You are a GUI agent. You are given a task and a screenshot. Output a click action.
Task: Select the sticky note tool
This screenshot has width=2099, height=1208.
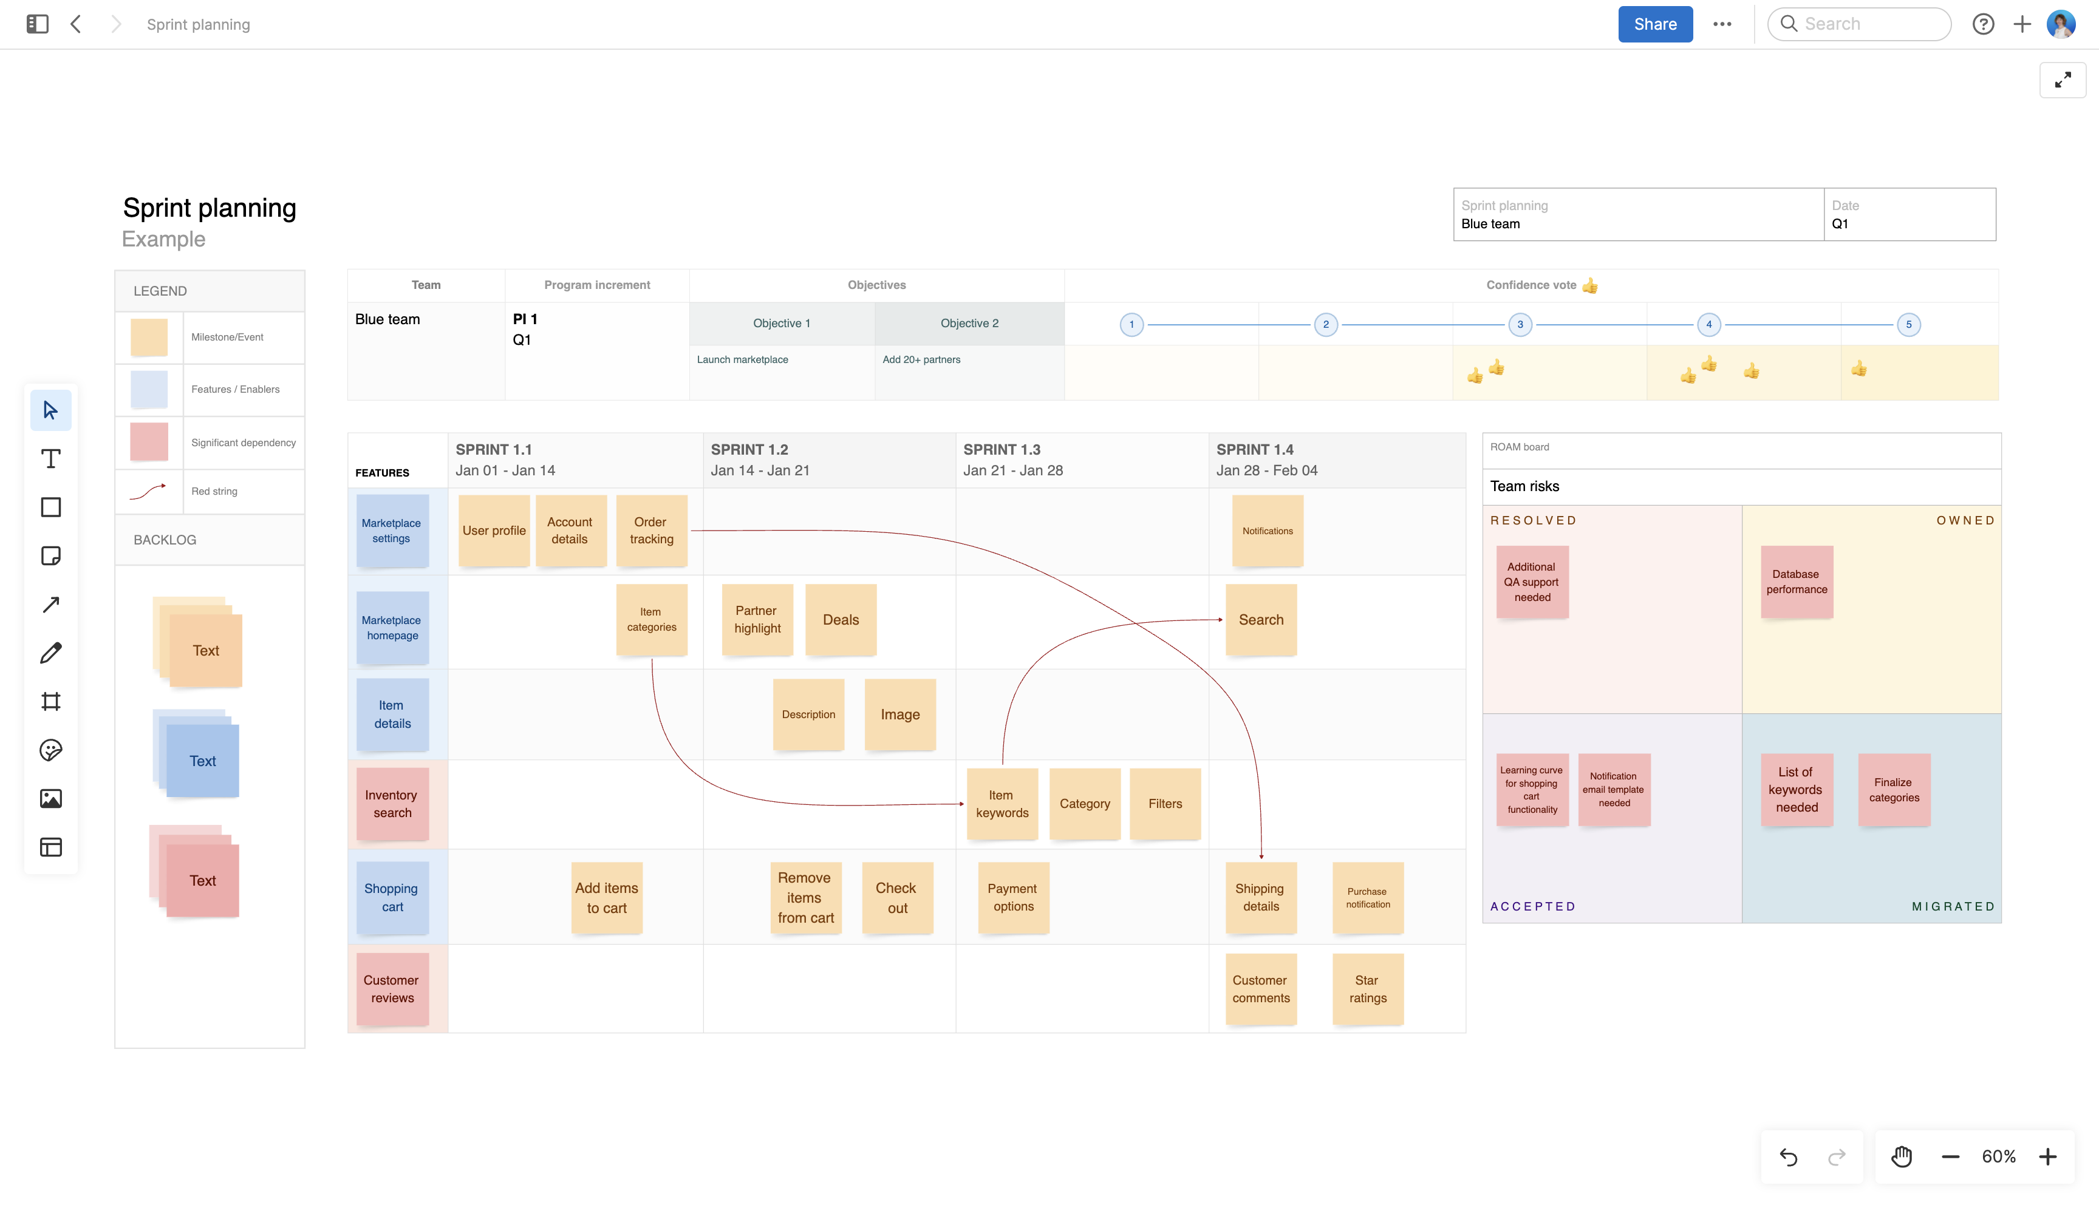(50, 555)
